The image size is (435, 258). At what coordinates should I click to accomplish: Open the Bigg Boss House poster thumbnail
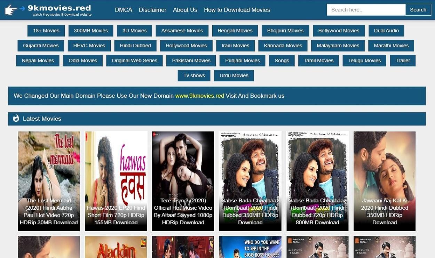point(250,247)
